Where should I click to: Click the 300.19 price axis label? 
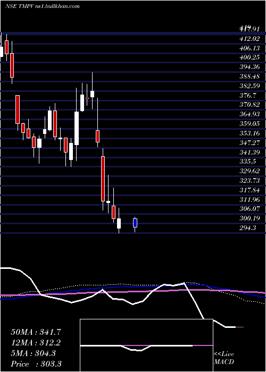point(250,218)
